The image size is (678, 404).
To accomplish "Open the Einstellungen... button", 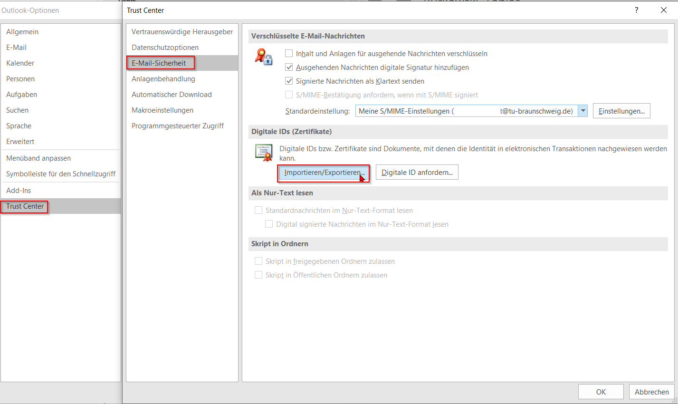I will (x=621, y=111).
